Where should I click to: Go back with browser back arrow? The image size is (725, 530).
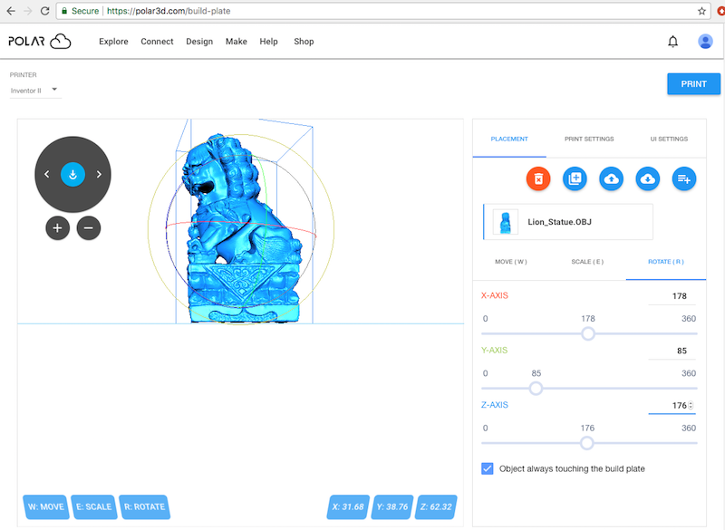click(x=11, y=11)
